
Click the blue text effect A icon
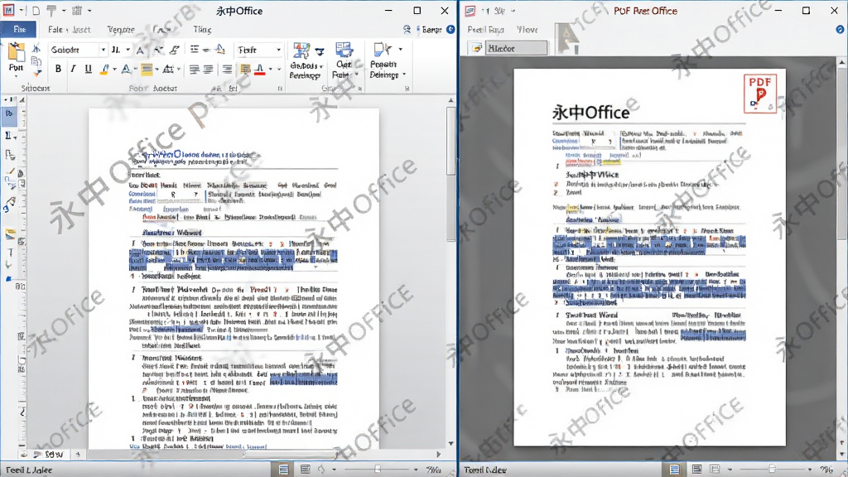[x=126, y=70]
